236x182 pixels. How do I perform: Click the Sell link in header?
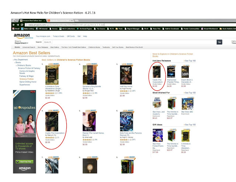(x=79, y=36)
